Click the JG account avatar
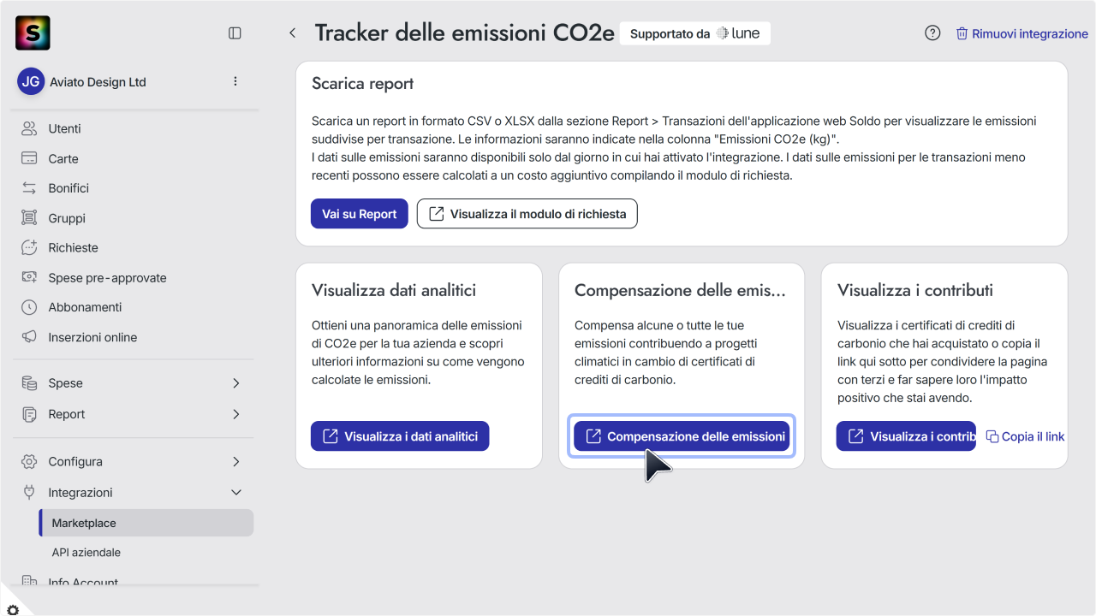The height and width of the screenshot is (616, 1096). (31, 82)
